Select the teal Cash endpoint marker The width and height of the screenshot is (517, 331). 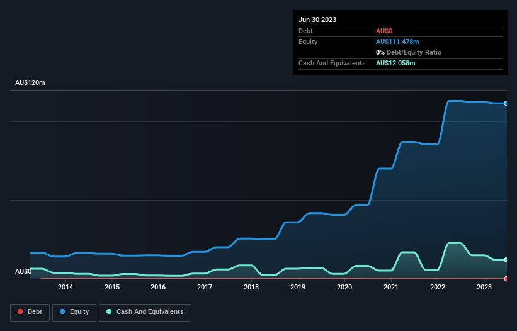click(506, 259)
